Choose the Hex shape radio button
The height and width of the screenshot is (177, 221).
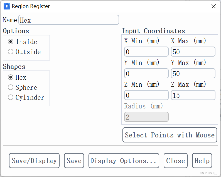pyautogui.click(x=11, y=77)
